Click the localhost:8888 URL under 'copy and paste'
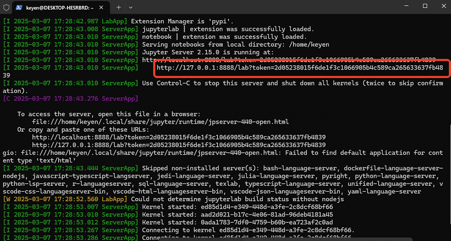 tap(179, 137)
